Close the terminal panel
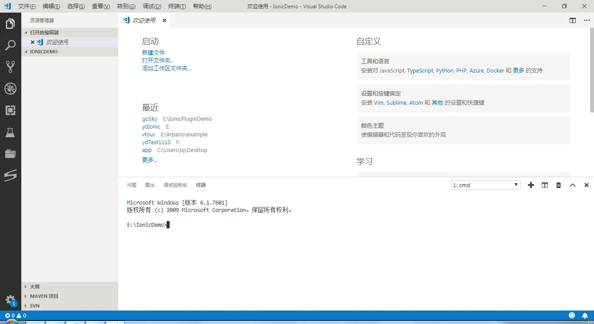 click(587, 185)
